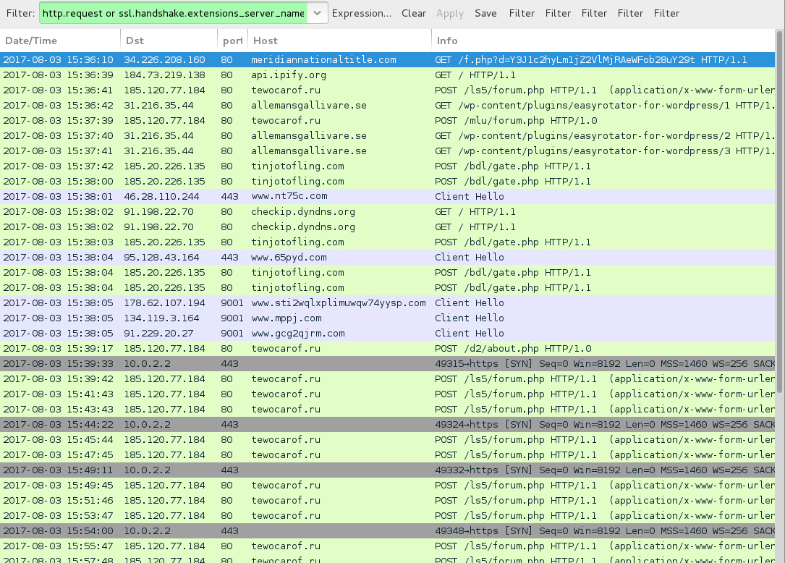Click destination IP 184.73.219.138
Viewport: 785px width, 563px height.
[165, 75]
